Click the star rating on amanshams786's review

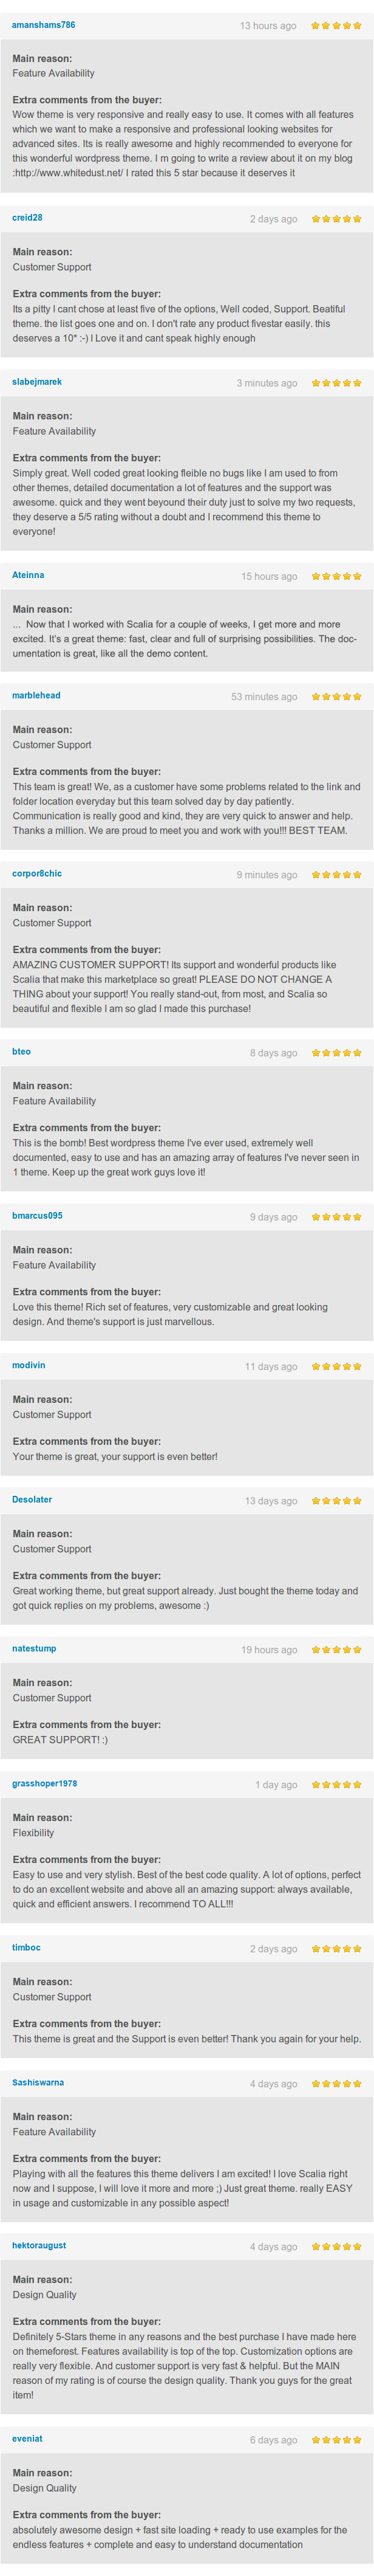coord(336,26)
